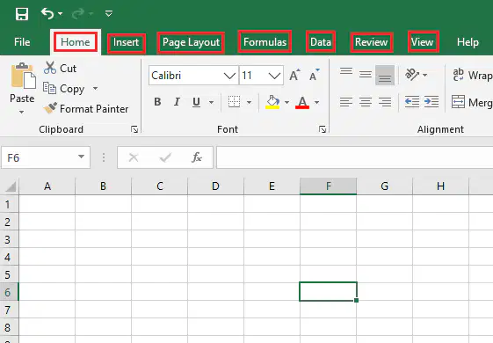Click the selected cell F6
This screenshot has height=343, width=493.
(328, 291)
